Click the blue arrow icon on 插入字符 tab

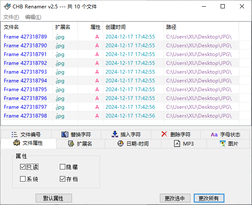click(115, 134)
